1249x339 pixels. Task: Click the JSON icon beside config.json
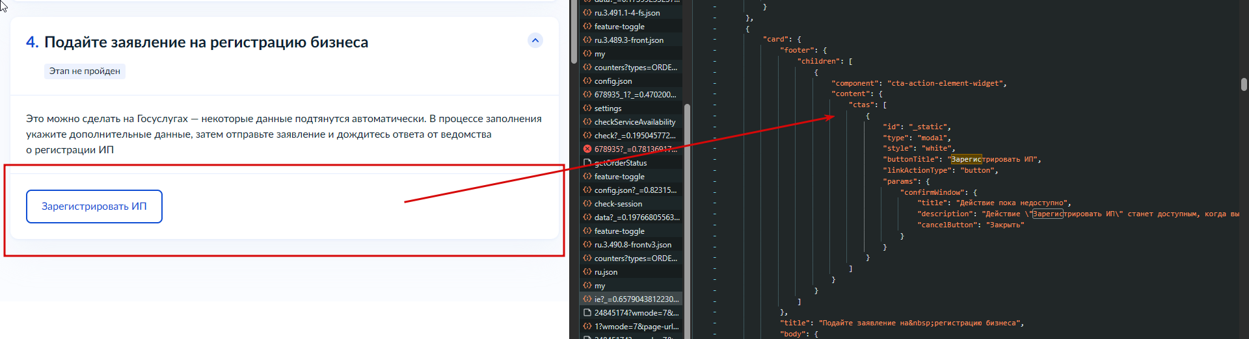pos(587,81)
